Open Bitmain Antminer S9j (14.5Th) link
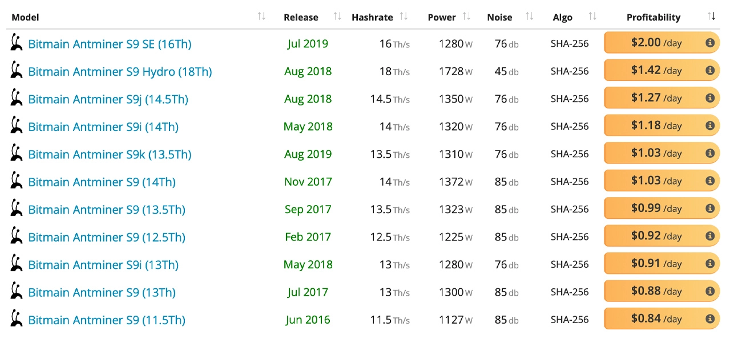This screenshot has height=339, width=730. (x=108, y=99)
